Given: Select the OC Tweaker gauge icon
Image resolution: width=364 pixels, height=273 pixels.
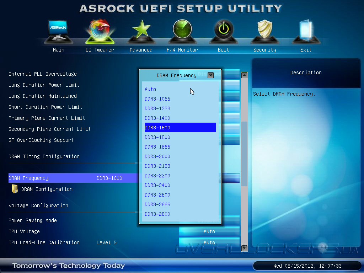Looking at the screenshot, I should [100, 31].
